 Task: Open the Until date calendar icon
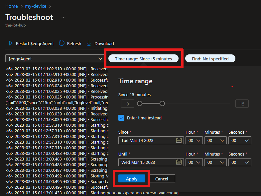click(179, 162)
